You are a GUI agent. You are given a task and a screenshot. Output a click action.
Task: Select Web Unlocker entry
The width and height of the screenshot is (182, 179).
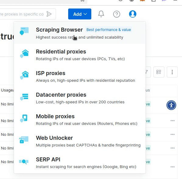(80, 141)
